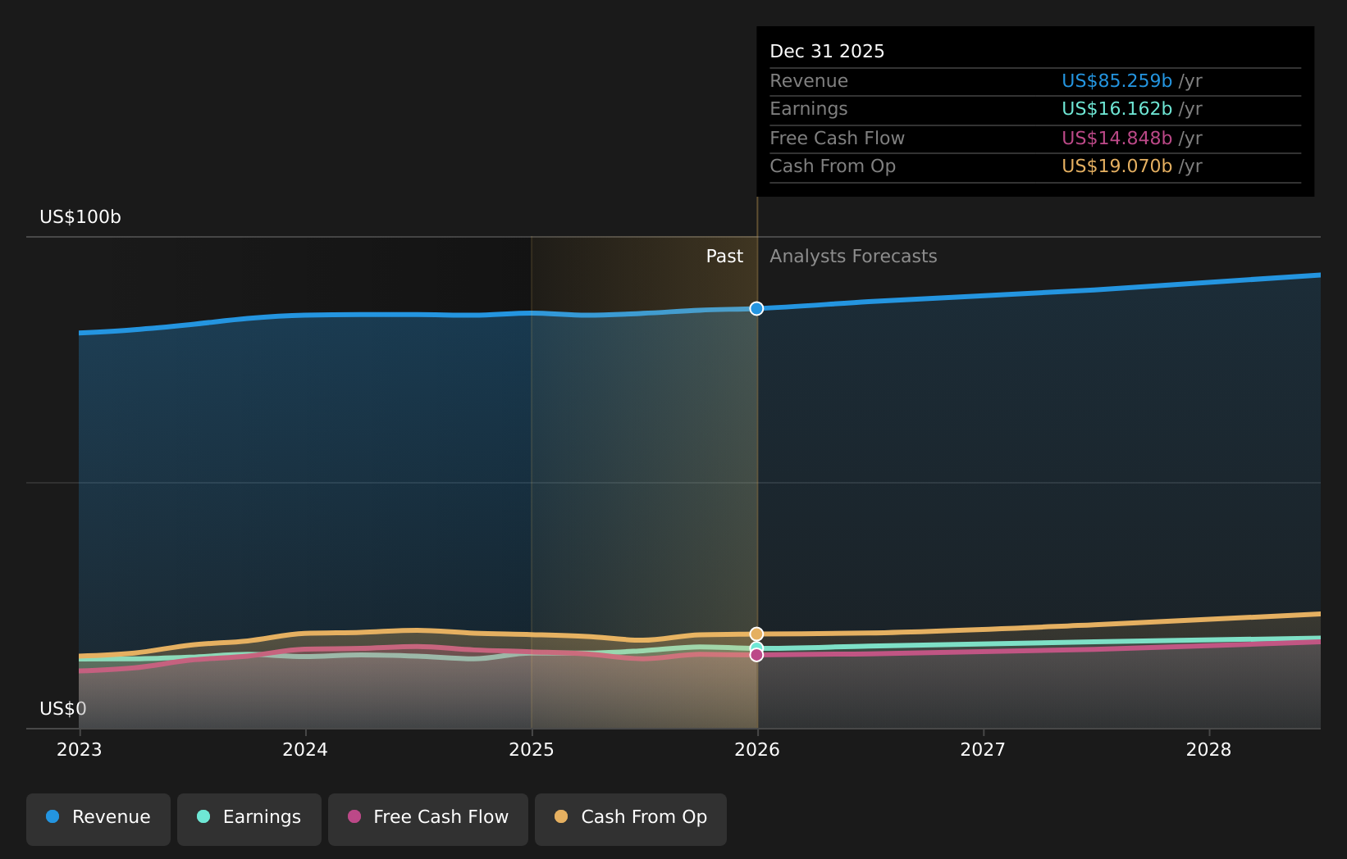1347x859 pixels.
Task: Switch to the Analysts Forecasts section
Action: tap(853, 256)
